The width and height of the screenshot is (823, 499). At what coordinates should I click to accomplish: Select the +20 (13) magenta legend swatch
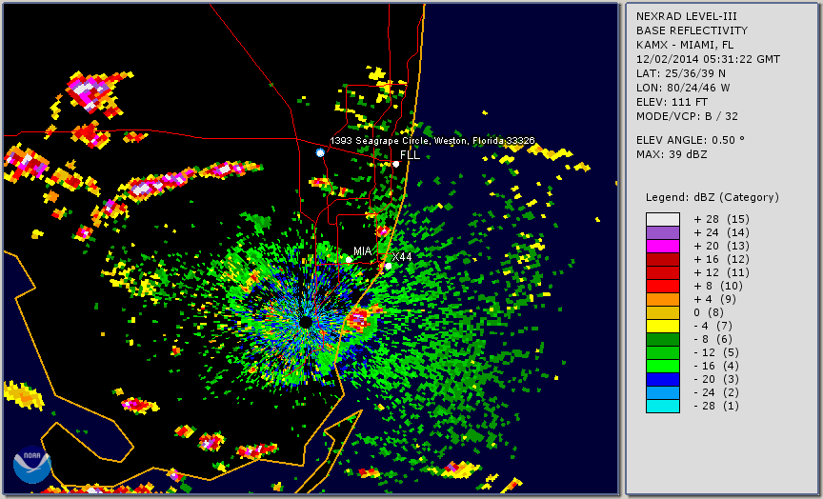tap(663, 246)
